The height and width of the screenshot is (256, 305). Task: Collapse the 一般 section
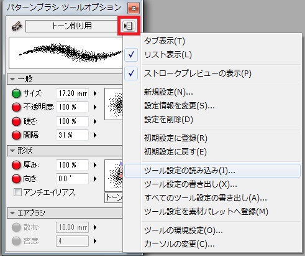12,79
